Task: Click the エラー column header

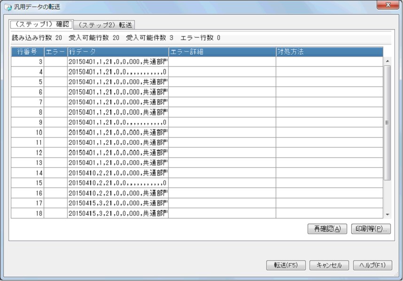Action: [55, 52]
